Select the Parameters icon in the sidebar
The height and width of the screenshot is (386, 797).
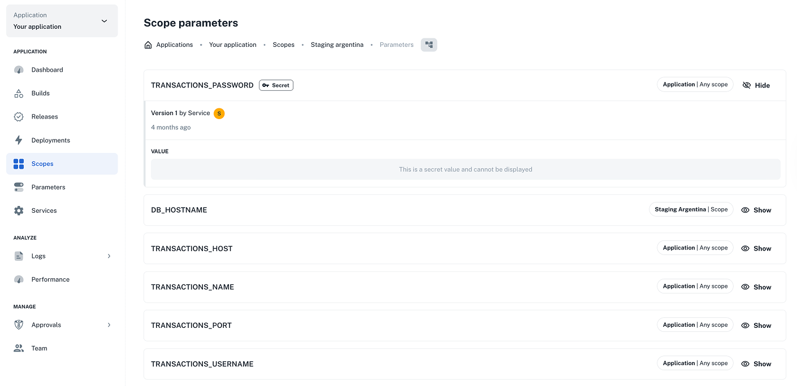click(x=19, y=187)
